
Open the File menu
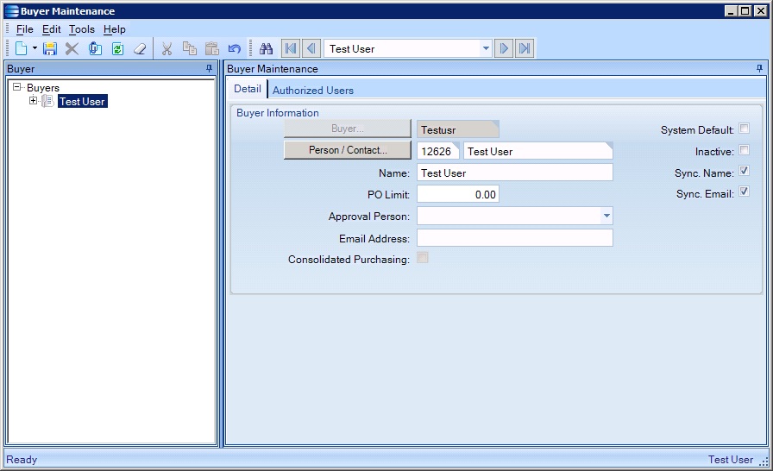point(25,29)
